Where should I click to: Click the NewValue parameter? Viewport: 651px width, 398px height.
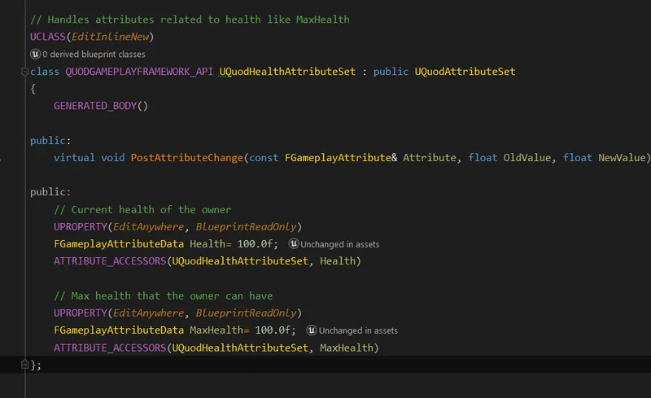coord(622,158)
